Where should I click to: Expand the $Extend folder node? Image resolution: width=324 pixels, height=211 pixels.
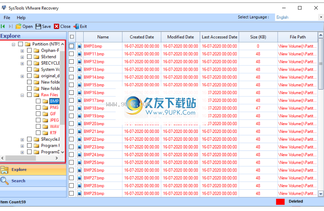[x=22, y=57]
